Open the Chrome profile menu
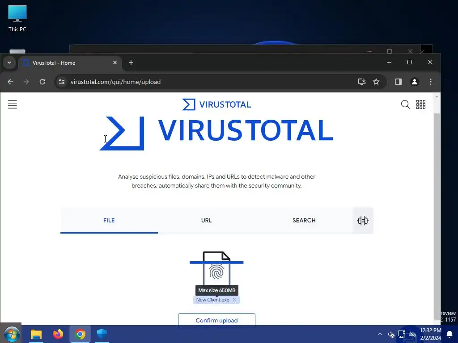458x343 pixels. [x=415, y=82]
